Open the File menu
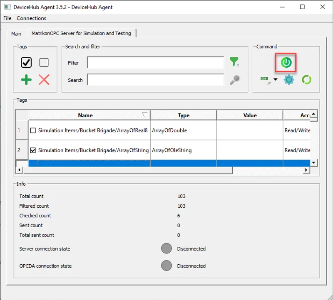 pyautogui.click(x=7, y=18)
